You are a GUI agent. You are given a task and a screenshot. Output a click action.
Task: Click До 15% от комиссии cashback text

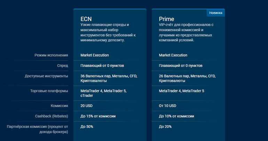tap(98, 116)
